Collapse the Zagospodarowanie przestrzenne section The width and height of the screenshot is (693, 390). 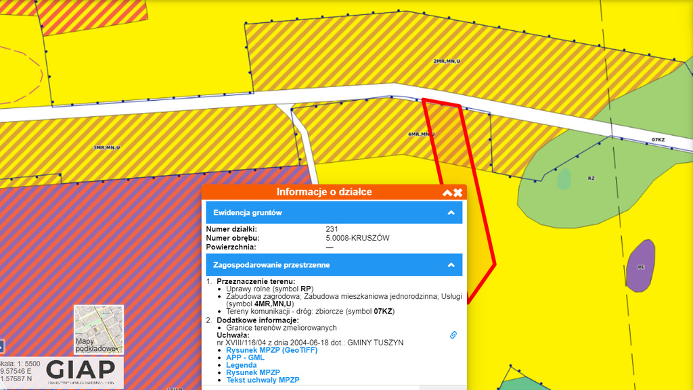click(x=451, y=266)
